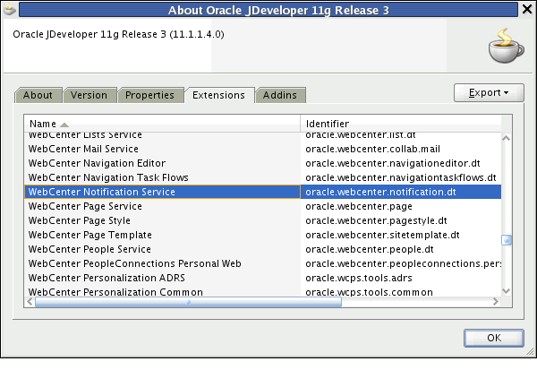
Task: Open the Export dropdown button
Action: (489, 92)
